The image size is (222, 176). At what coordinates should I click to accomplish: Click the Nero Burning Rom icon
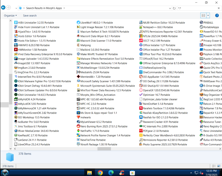click(x=78, y=126)
